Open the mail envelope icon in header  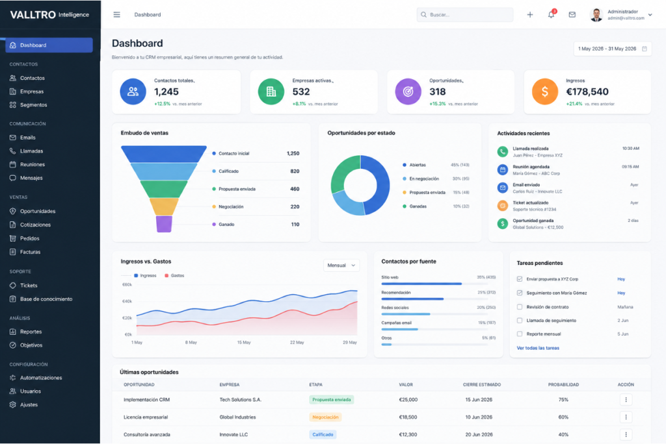click(x=572, y=14)
